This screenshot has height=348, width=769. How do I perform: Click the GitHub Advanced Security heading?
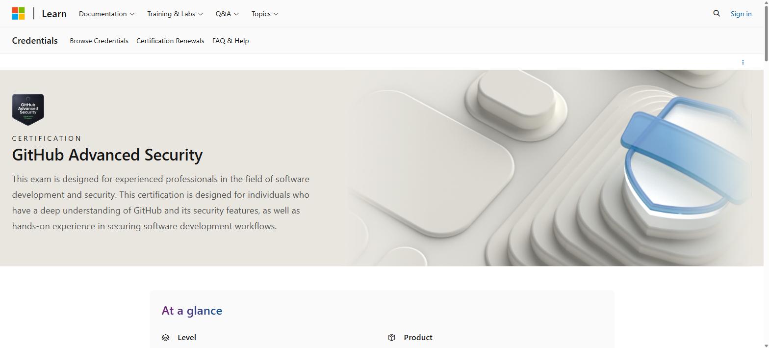coord(107,155)
